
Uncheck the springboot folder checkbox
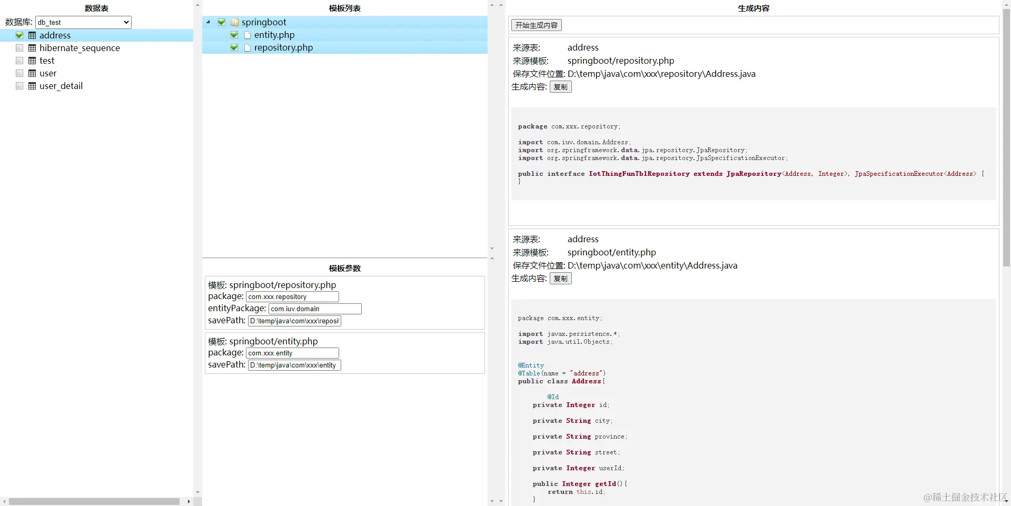[x=222, y=22]
